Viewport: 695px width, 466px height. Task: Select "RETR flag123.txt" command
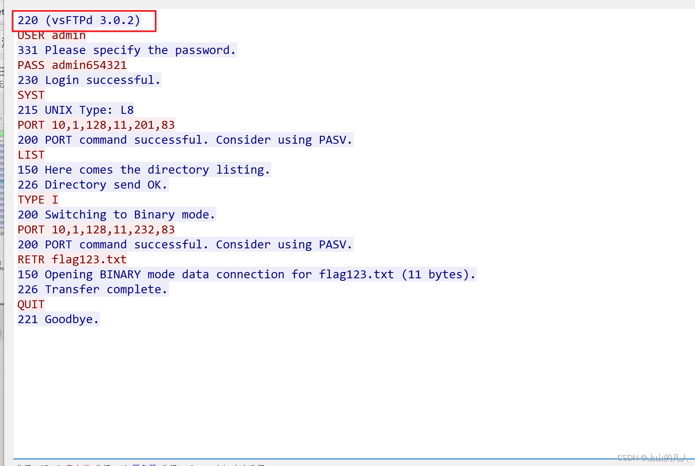(x=72, y=260)
